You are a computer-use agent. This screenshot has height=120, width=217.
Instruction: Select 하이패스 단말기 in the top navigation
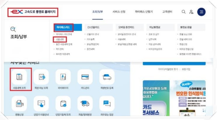coord(144,12)
